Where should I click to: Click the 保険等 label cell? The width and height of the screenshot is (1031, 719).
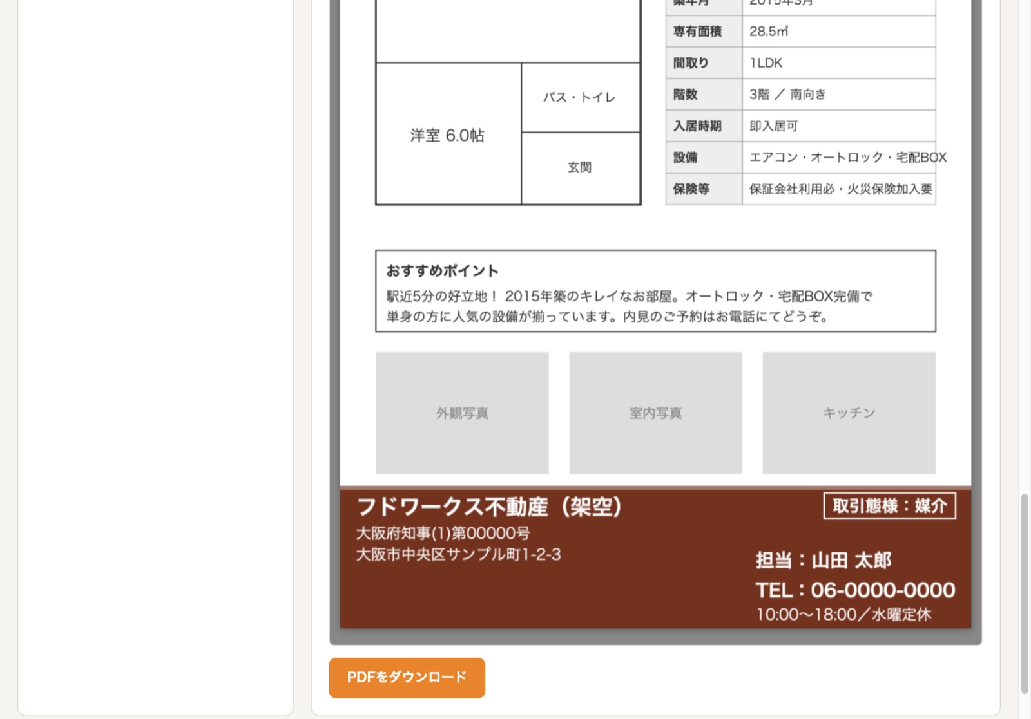(x=704, y=189)
